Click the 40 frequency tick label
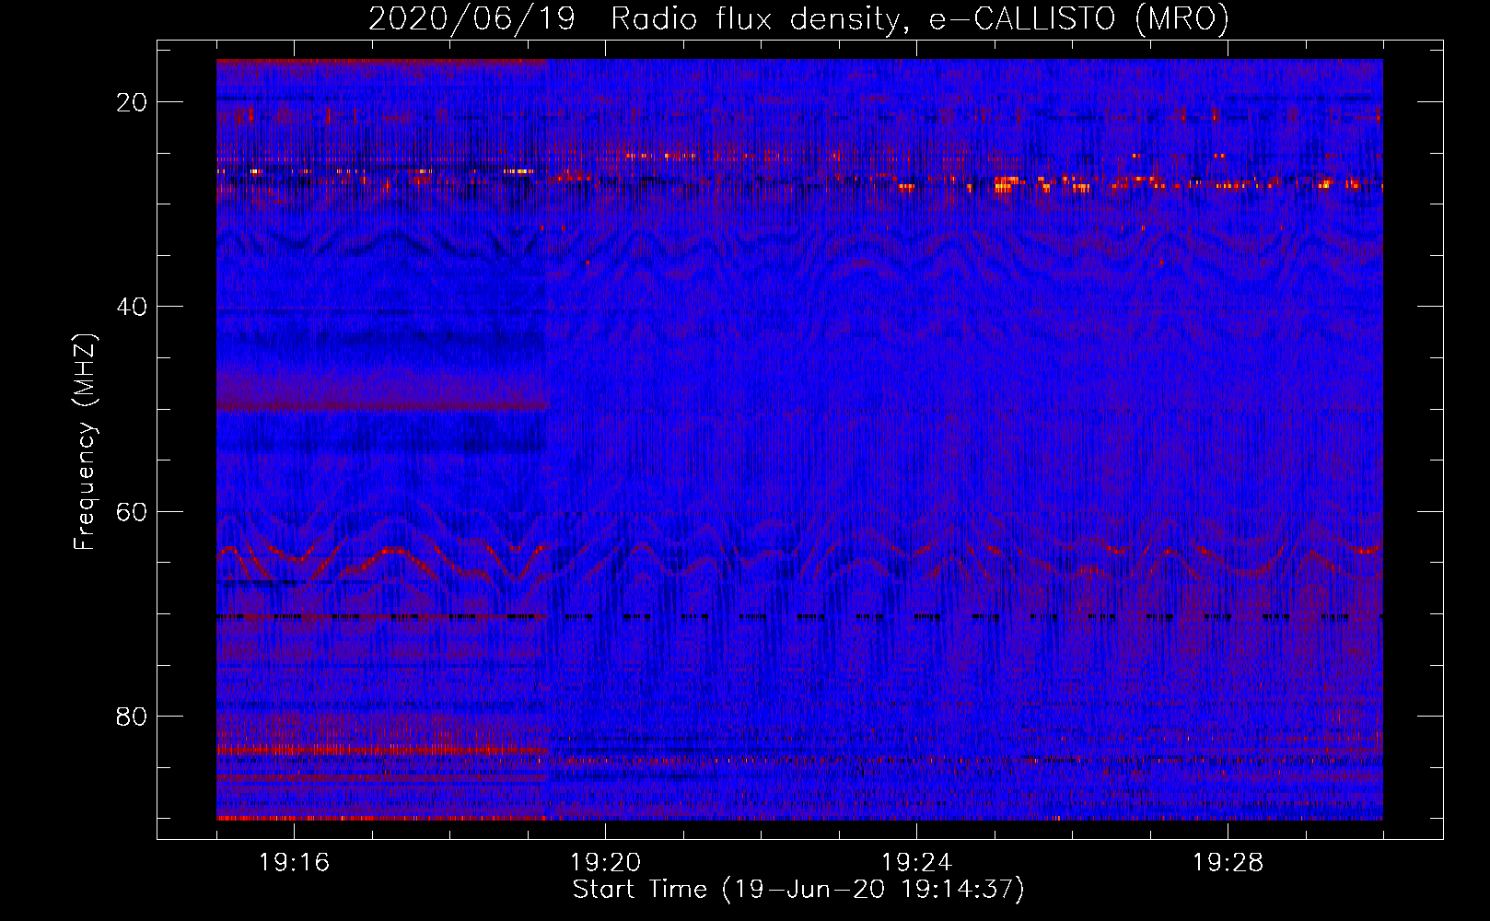The image size is (1490, 921). tap(132, 307)
